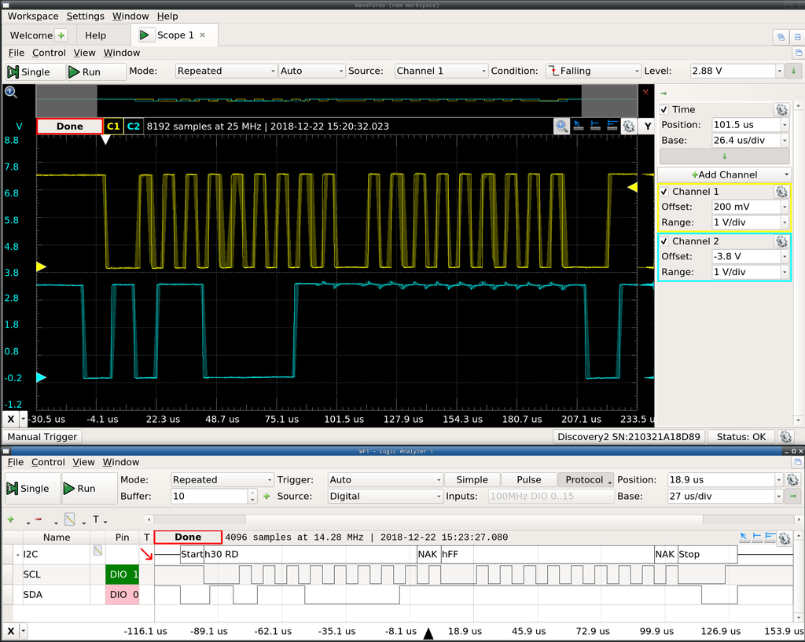
Task: Click scope Single acquisition button
Action: coord(35,72)
